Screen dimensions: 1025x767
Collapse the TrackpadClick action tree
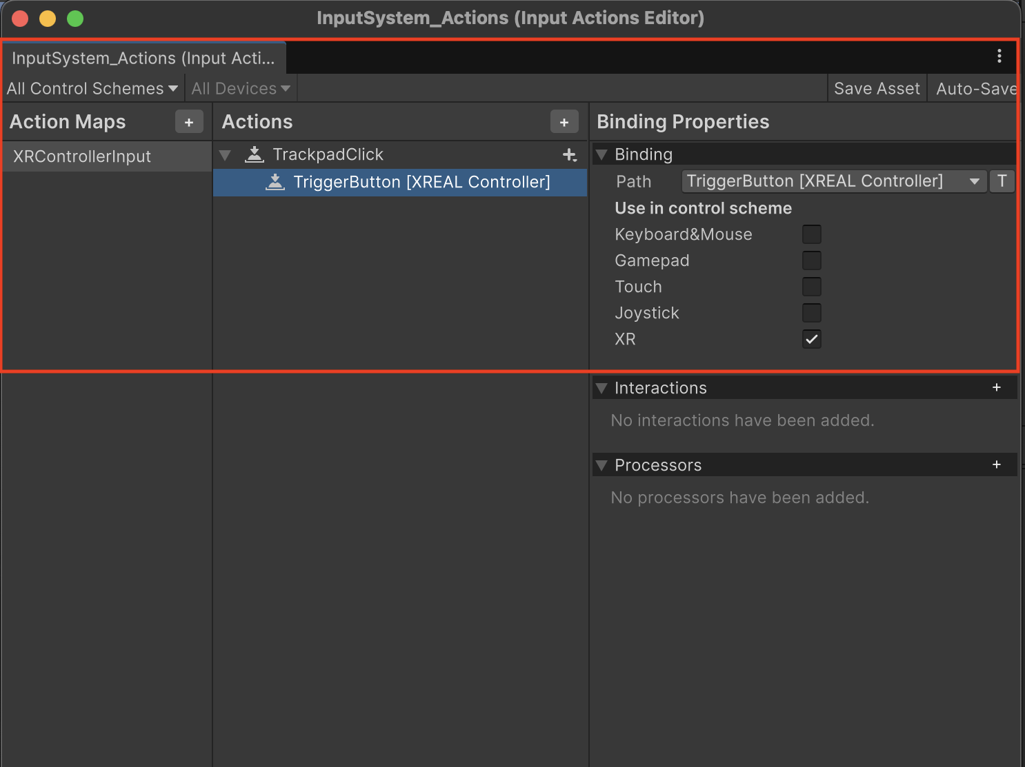(x=225, y=155)
